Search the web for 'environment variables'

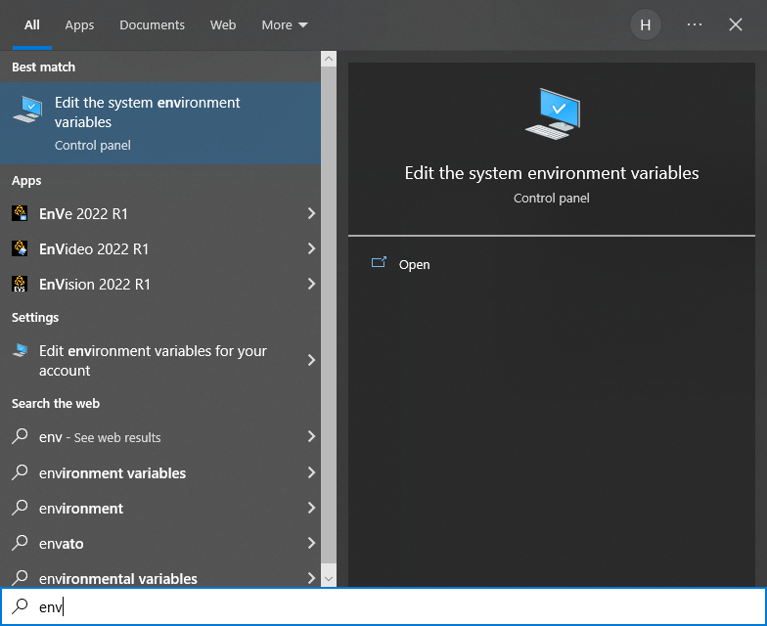pyautogui.click(x=160, y=472)
